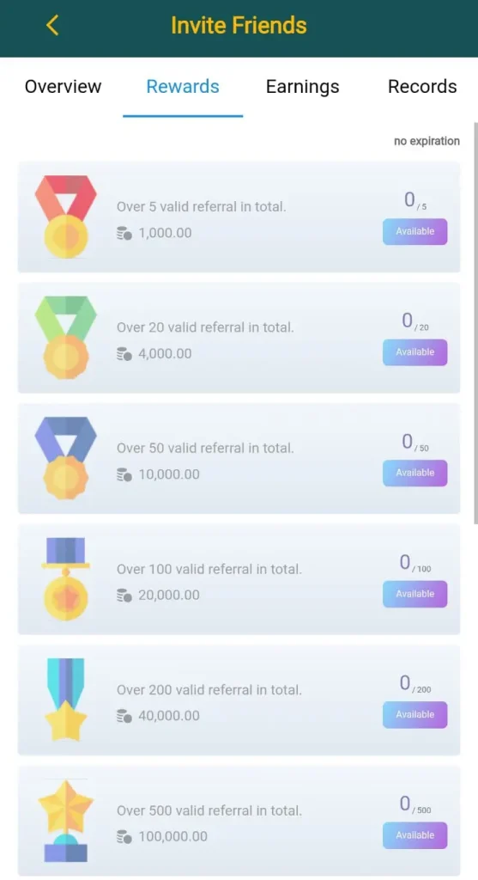Claim Available reward for 20 referrals
The width and height of the screenshot is (478, 880).
(414, 351)
